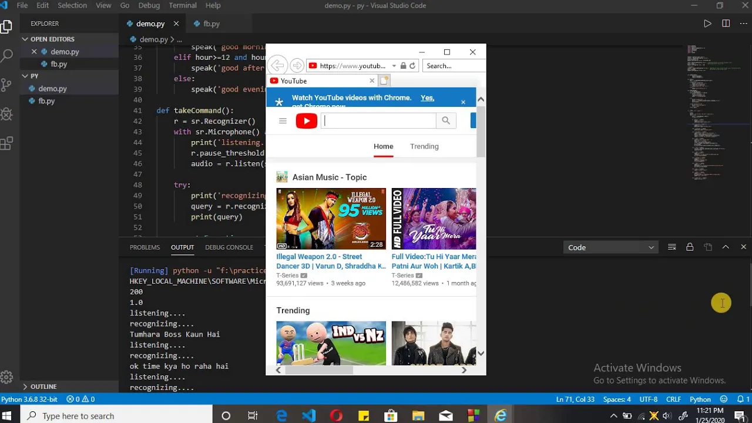Open the Debug view in activity bar
The image size is (752, 423).
[x=6, y=114]
